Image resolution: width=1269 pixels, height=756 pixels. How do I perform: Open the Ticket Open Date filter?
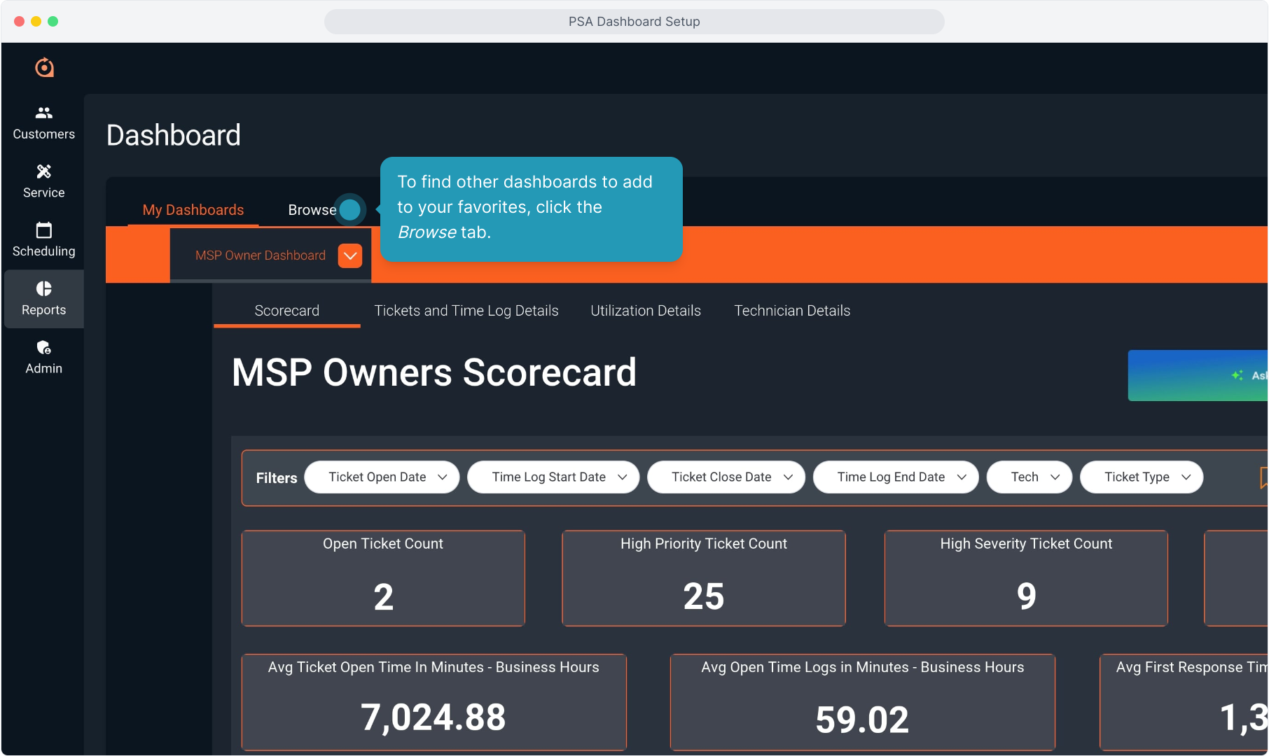(382, 477)
